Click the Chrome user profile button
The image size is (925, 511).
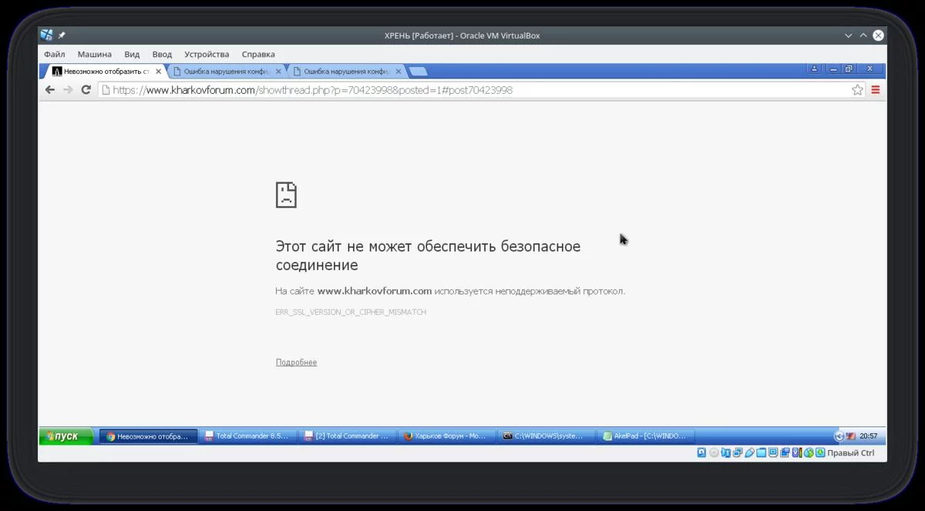coord(815,69)
